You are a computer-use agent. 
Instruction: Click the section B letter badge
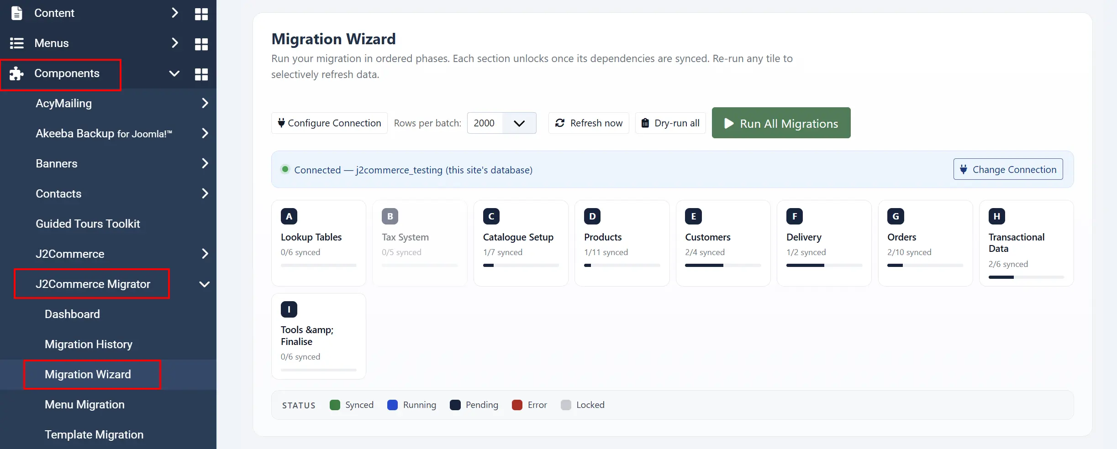point(390,216)
